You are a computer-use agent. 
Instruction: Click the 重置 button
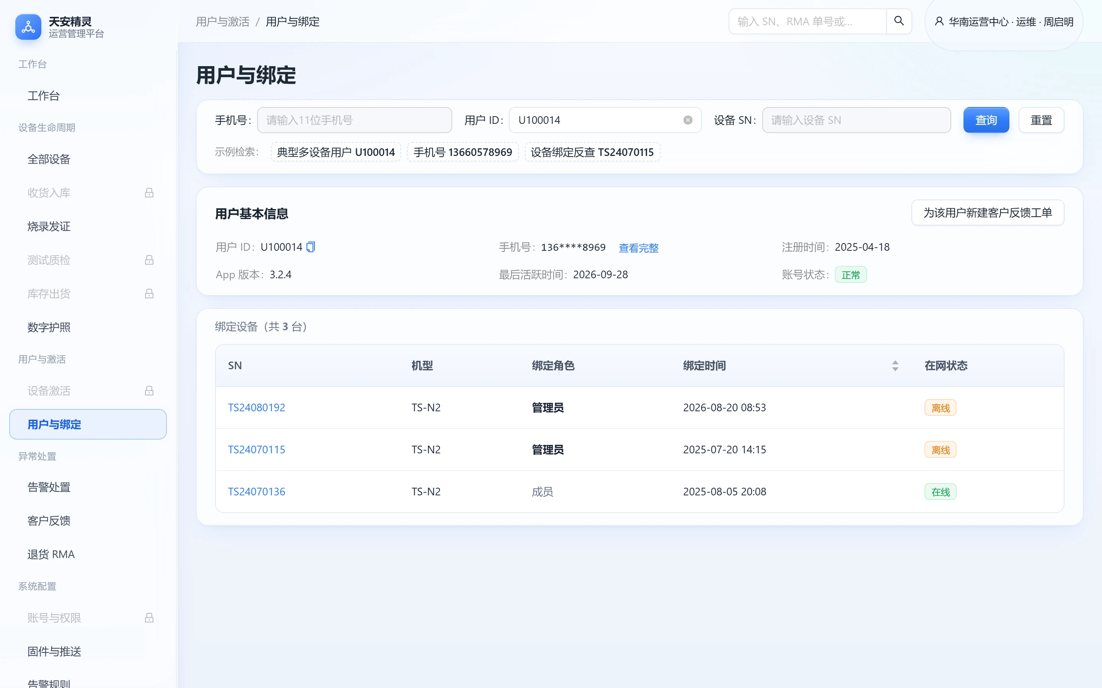point(1041,120)
